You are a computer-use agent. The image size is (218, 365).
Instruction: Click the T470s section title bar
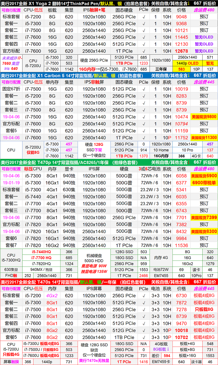109,282
